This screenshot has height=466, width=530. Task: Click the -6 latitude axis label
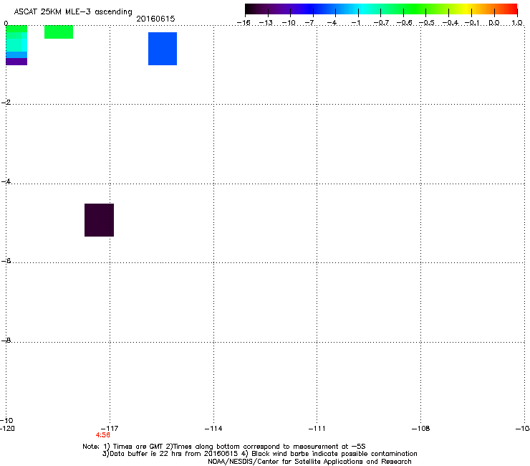6,261
